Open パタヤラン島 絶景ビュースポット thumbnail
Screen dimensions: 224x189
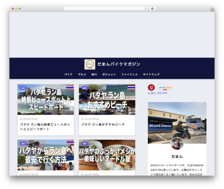[x=46, y=100]
